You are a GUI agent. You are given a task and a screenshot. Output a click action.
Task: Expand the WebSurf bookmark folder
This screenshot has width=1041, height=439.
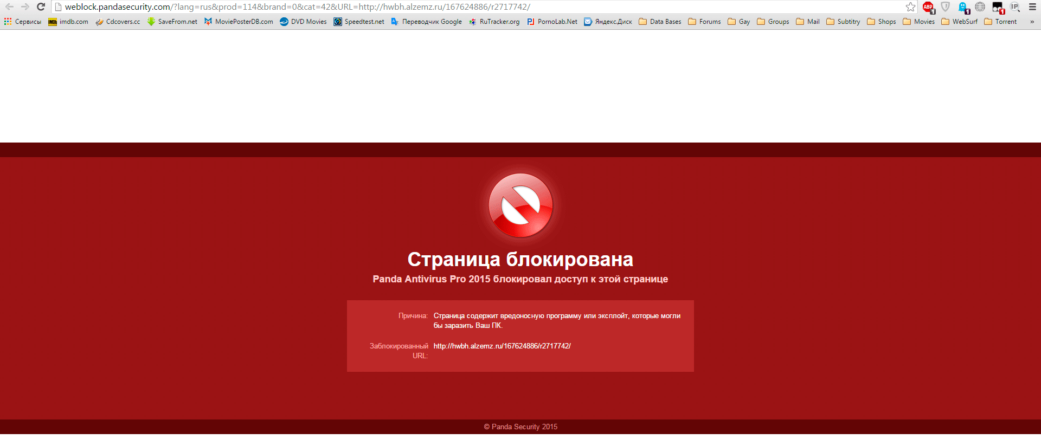960,22
